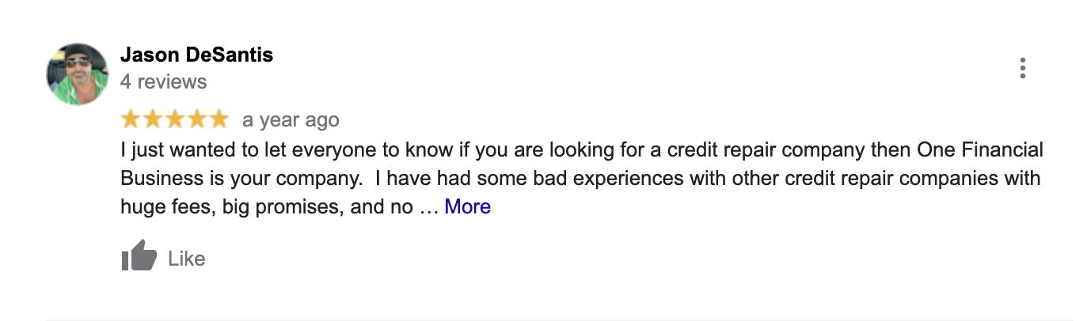1087x321 pixels.
Task: Click the second star in the rating
Action: click(x=153, y=119)
